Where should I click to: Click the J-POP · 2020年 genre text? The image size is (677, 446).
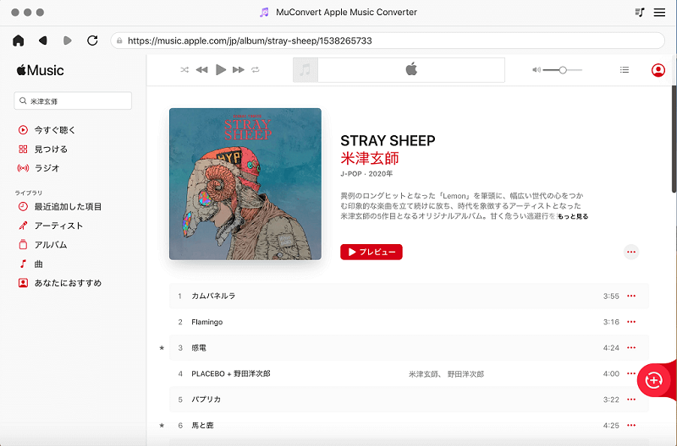366,174
